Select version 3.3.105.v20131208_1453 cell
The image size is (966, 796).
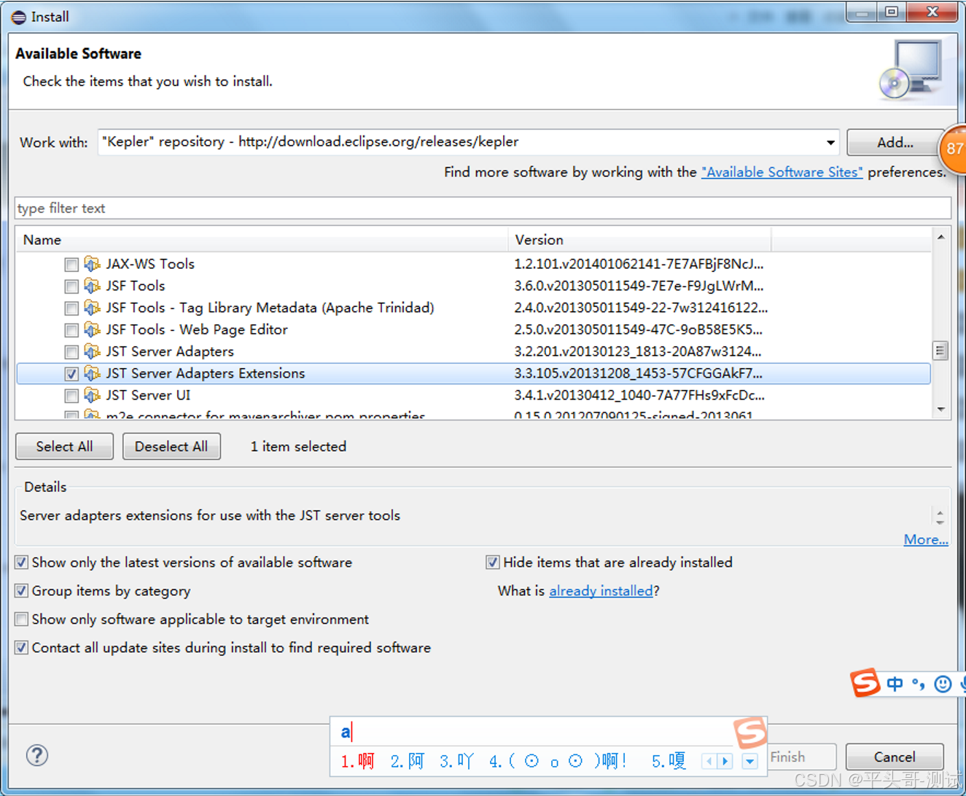[638, 373]
